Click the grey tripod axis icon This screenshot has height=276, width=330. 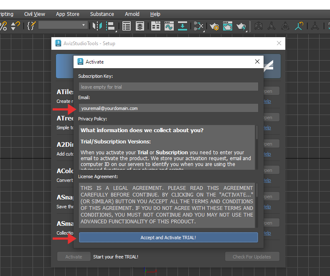[272, 26]
